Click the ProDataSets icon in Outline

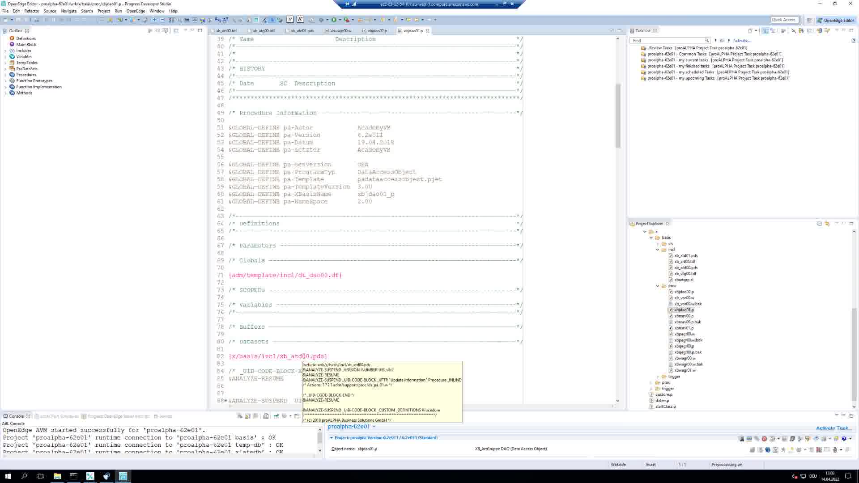coord(12,69)
